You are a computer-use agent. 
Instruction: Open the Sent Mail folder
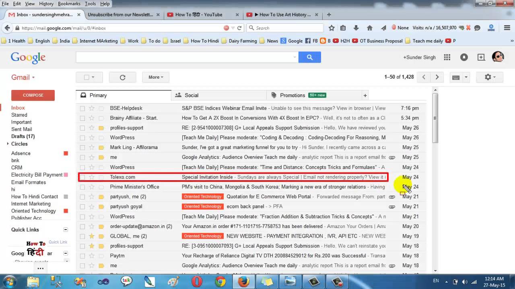(22, 129)
